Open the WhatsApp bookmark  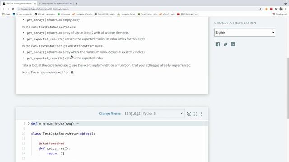pyautogui.click(x=64, y=14)
